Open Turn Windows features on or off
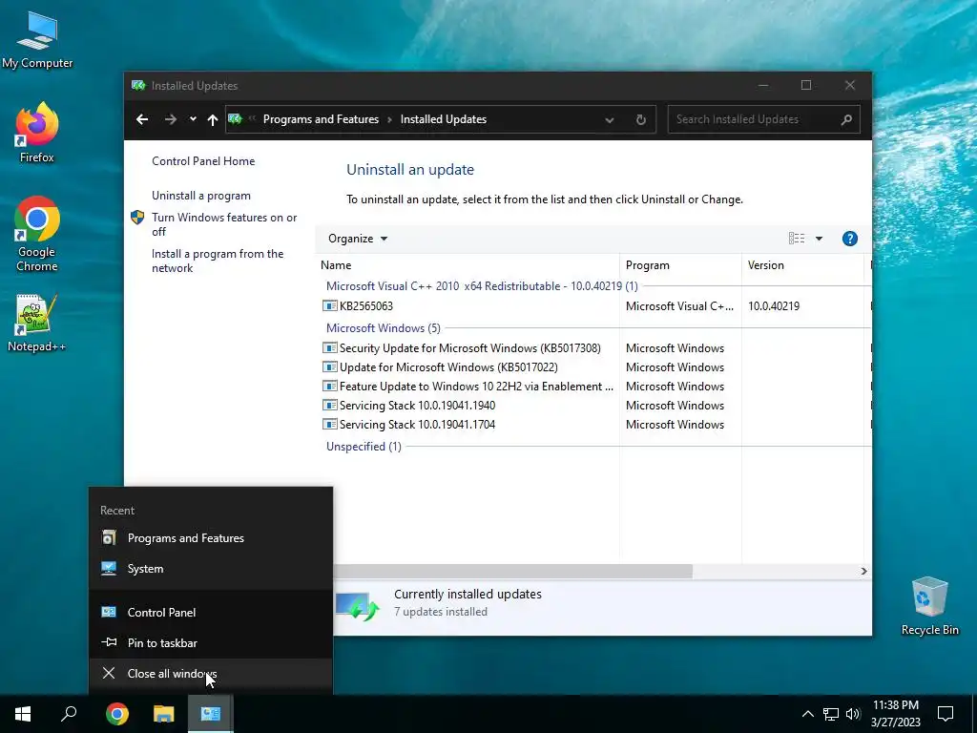This screenshot has height=733, width=977. click(x=224, y=224)
